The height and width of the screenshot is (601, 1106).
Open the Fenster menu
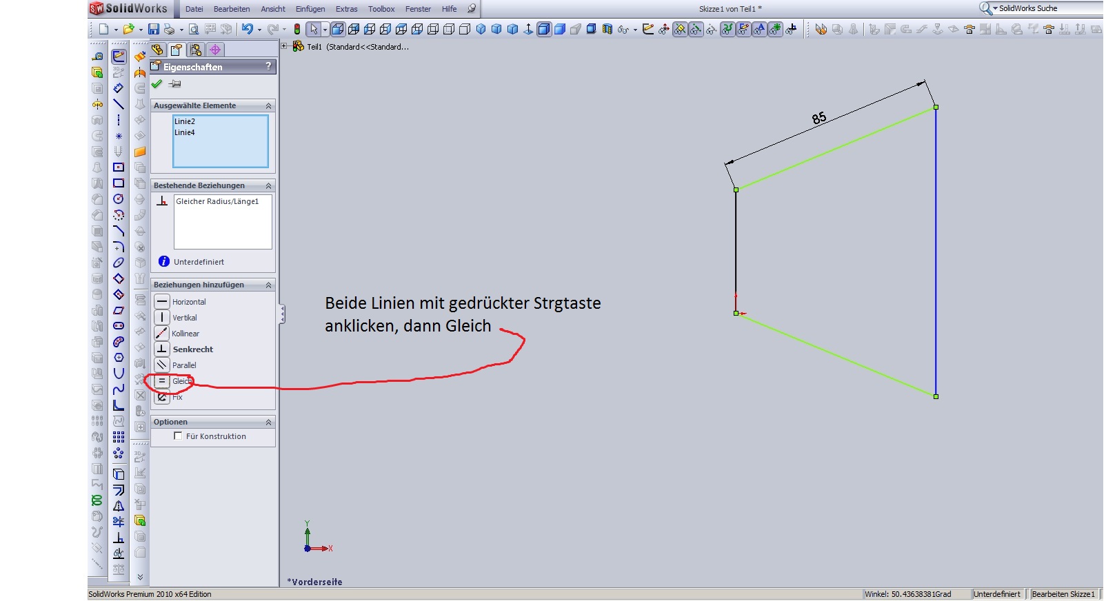[418, 9]
